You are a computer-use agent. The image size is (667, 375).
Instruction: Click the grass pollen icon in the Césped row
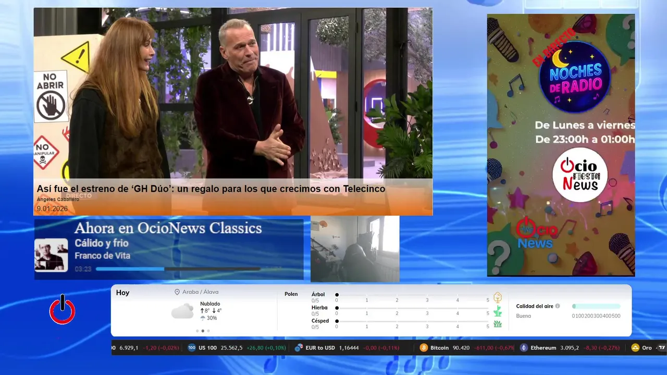pos(498,324)
